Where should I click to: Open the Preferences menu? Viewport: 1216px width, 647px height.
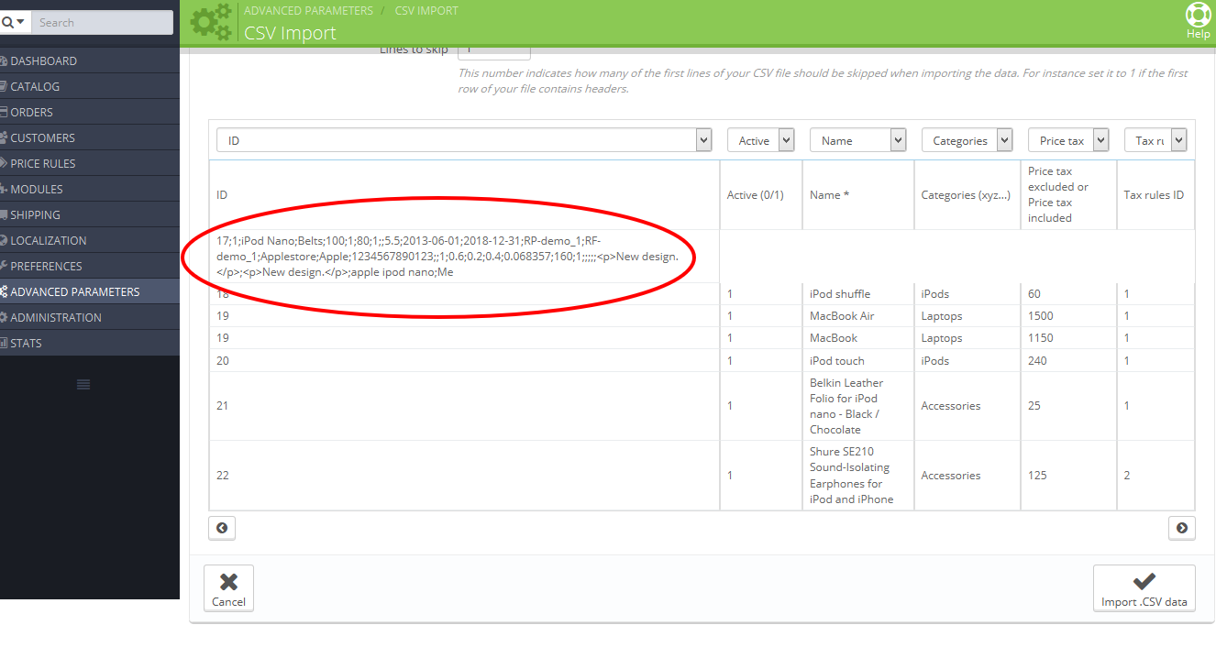pyautogui.click(x=90, y=266)
